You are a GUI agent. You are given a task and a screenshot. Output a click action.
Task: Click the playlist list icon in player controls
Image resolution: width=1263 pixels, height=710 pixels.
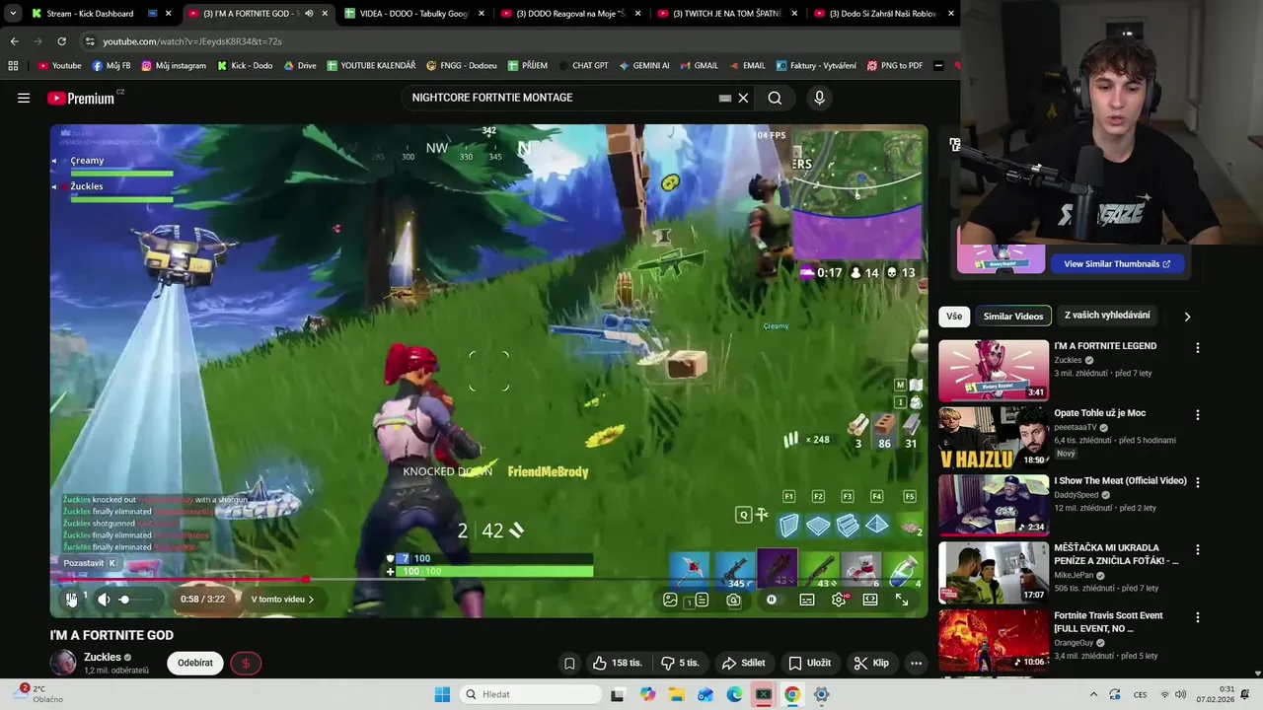[701, 599]
